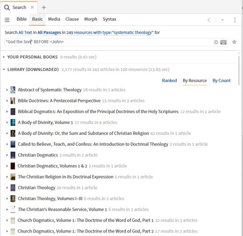Image resolution: width=243 pixels, height=236 pixels.
Task: Click Christian's Reasonable Service cover
Action: pos(13,209)
